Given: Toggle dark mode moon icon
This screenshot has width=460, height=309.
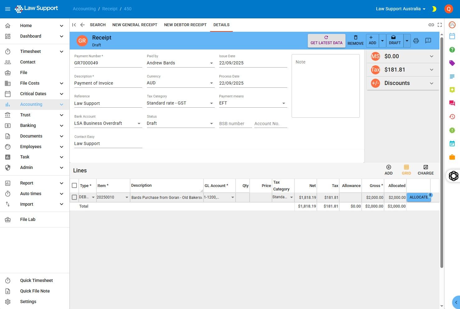Looking at the screenshot, I should 434,9.
